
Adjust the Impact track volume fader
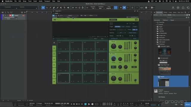coord(11,17)
